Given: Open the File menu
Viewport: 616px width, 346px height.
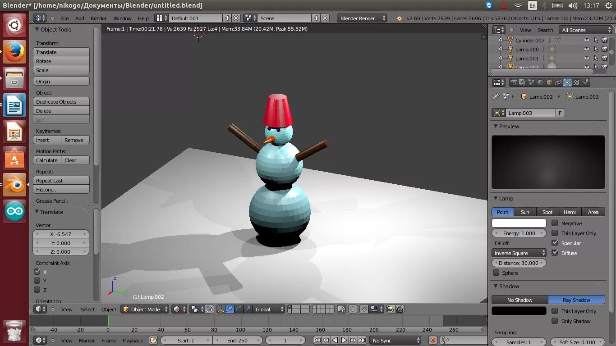Looking at the screenshot, I should click(64, 18).
